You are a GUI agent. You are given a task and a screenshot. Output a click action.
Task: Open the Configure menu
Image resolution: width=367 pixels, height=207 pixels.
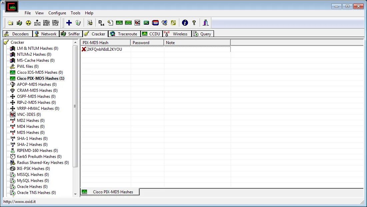pyautogui.click(x=57, y=13)
